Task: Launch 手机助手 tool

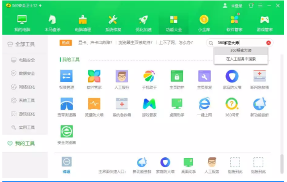Action: pyautogui.click(x=149, y=79)
